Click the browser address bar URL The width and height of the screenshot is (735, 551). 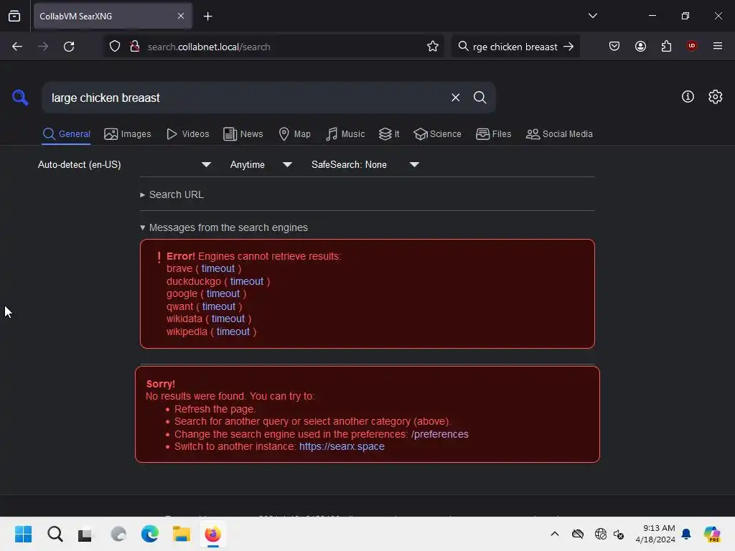point(209,47)
